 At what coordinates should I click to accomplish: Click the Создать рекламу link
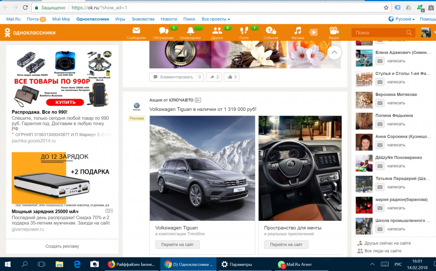click(x=62, y=246)
